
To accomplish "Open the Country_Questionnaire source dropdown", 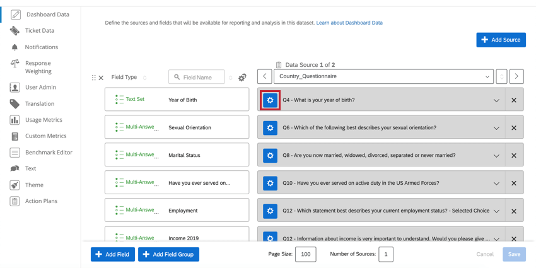I will [x=383, y=76].
